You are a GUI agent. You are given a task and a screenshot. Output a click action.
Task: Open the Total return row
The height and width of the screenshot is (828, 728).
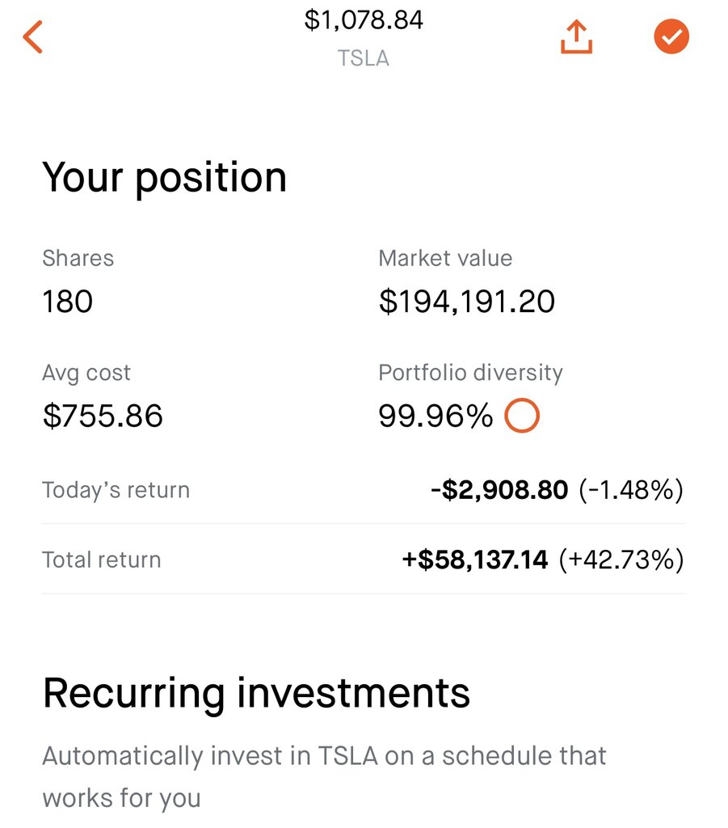click(x=364, y=560)
